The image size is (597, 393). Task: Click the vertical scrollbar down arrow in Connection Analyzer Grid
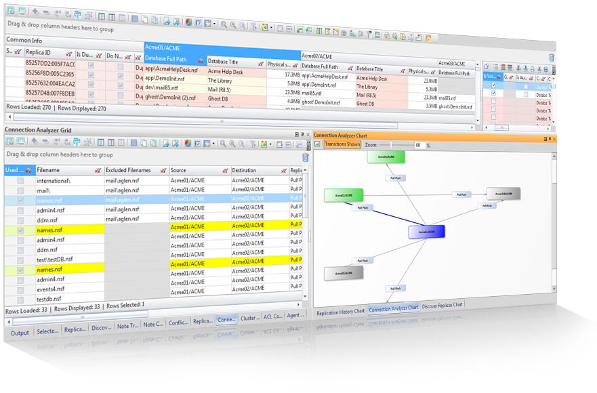click(305, 297)
